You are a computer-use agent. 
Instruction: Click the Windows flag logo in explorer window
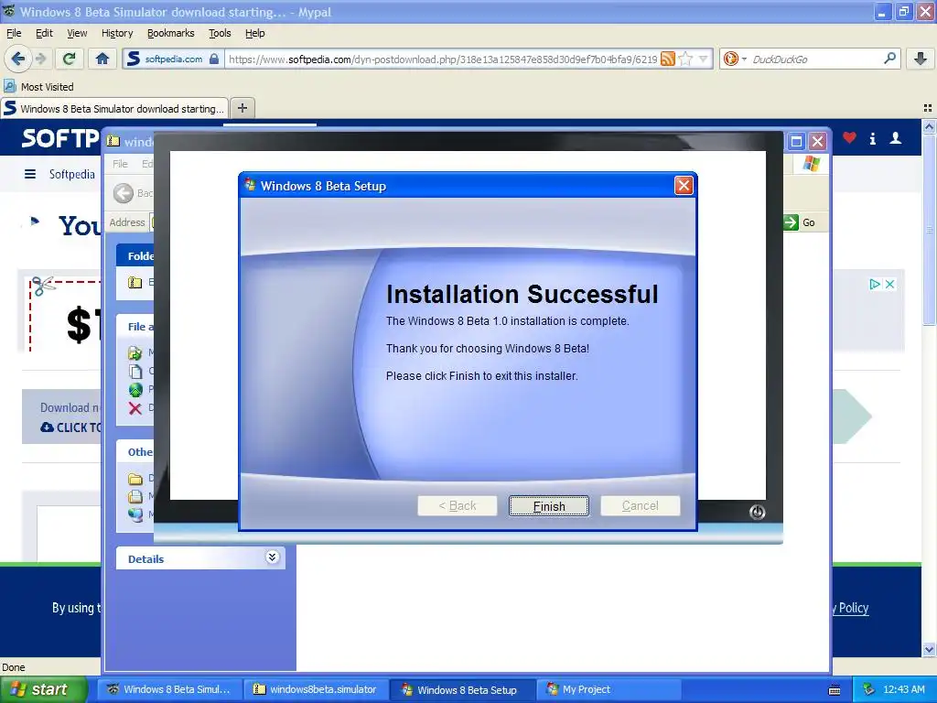[x=812, y=163]
